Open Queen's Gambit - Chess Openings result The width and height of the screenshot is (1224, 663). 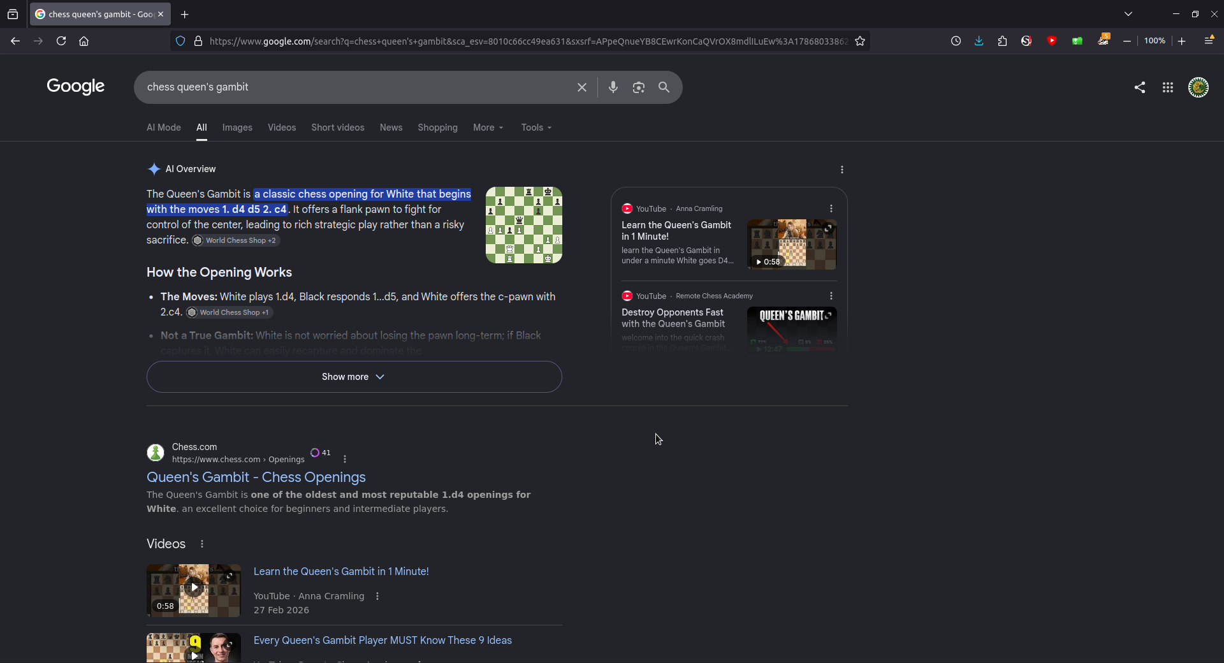(x=256, y=477)
